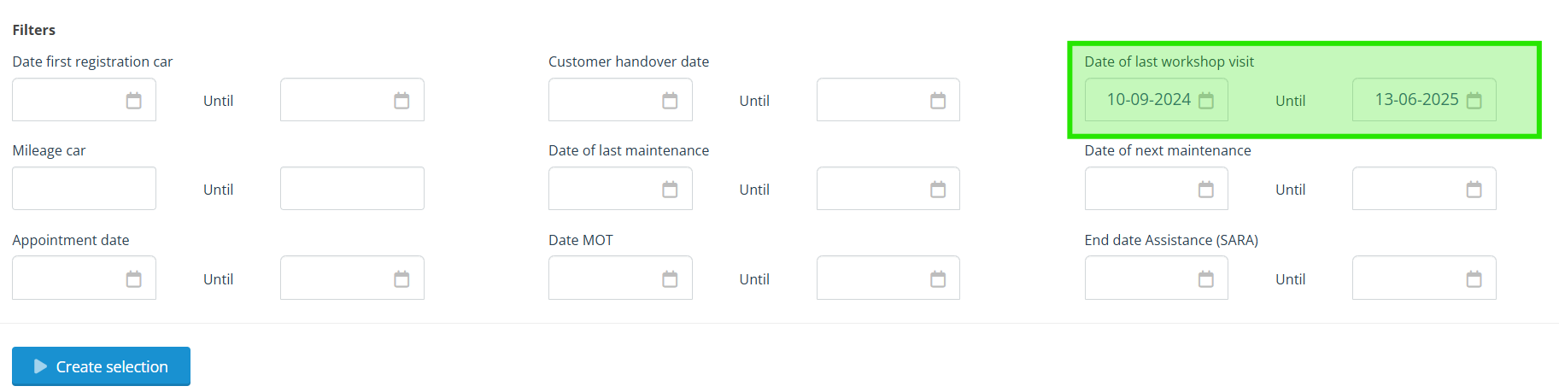Image resolution: width=1559 pixels, height=392 pixels.
Task: Click the play icon on Create selection
Action: coord(40,366)
